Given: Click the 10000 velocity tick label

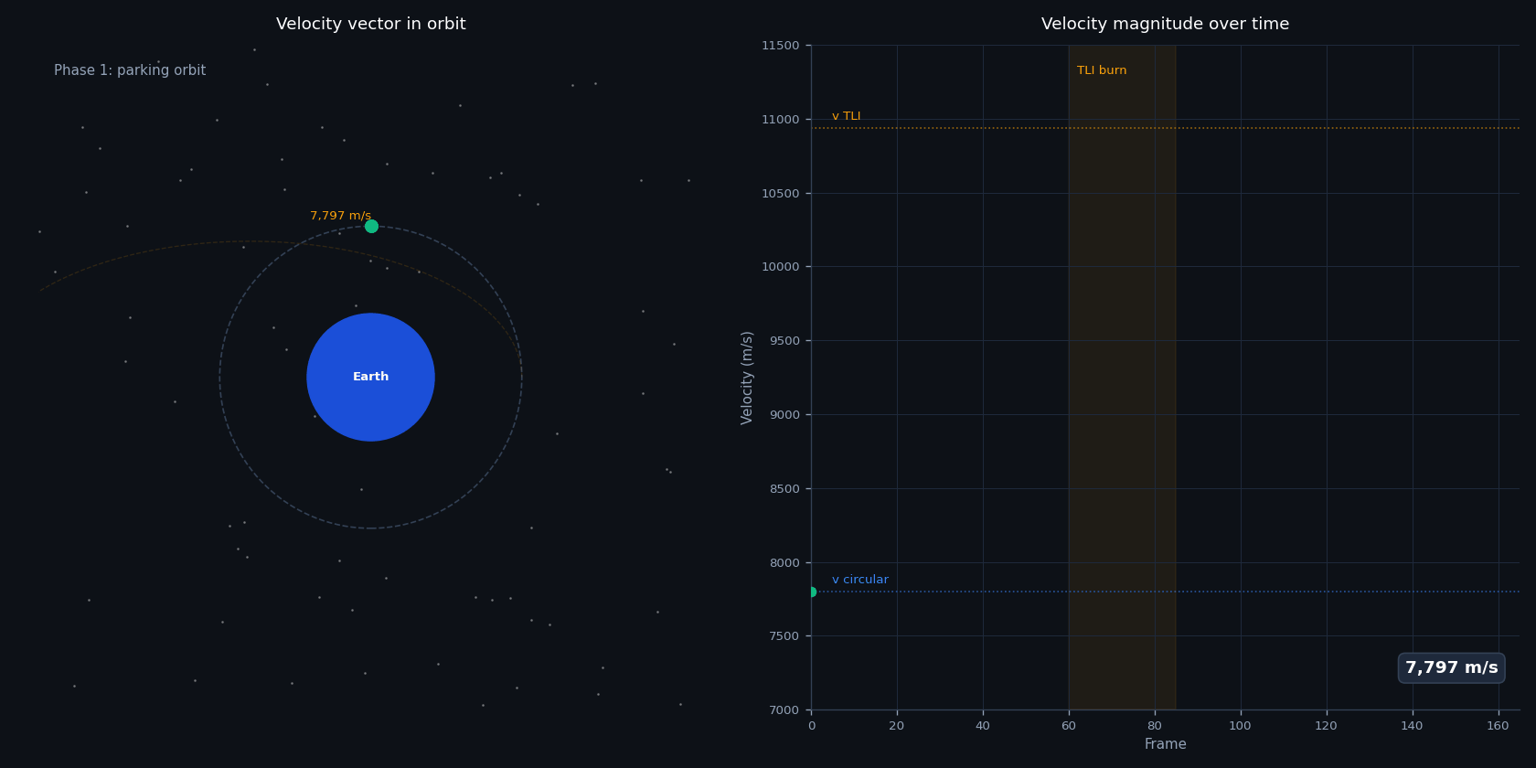Looking at the screenshot, I should pyautogui.click(x=780, y=267).
